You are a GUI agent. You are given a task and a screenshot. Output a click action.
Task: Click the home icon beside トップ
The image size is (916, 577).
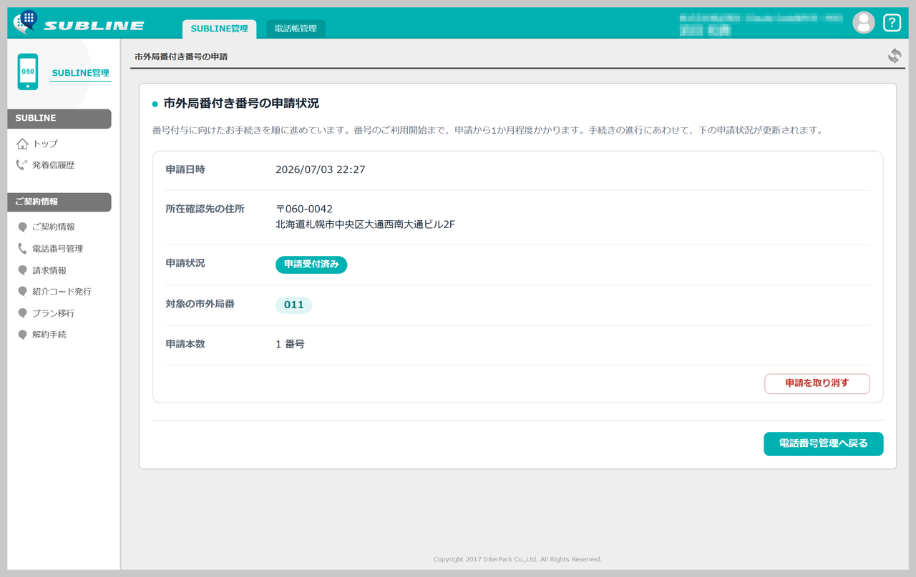(x=22, y=144)
